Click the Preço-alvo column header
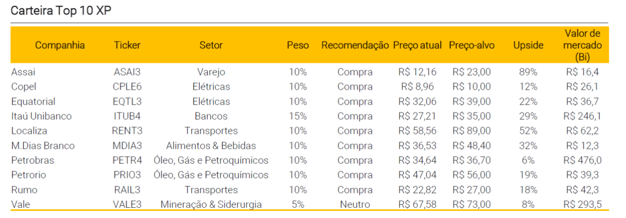Image resolution: width=626 pixels, height=218 pixels. [x=471, y=45]
